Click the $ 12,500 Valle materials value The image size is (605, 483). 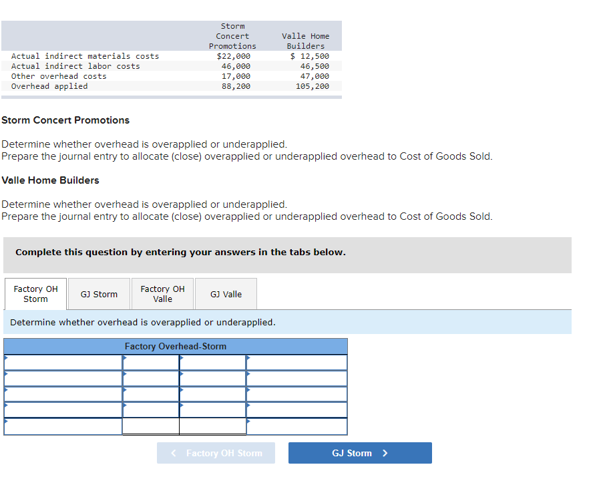pyautogui.click(x=310, y=56)
